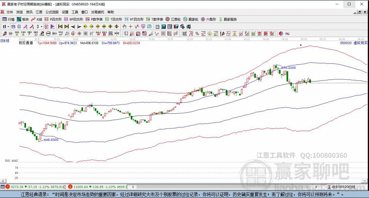Open 赢家服务
Screen dimensions: 369x198
[228, 19]
